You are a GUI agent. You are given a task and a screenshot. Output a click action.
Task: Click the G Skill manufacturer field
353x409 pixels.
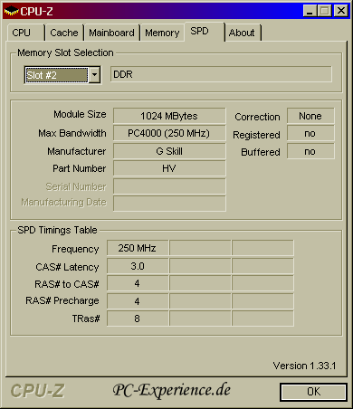[169, 151]
